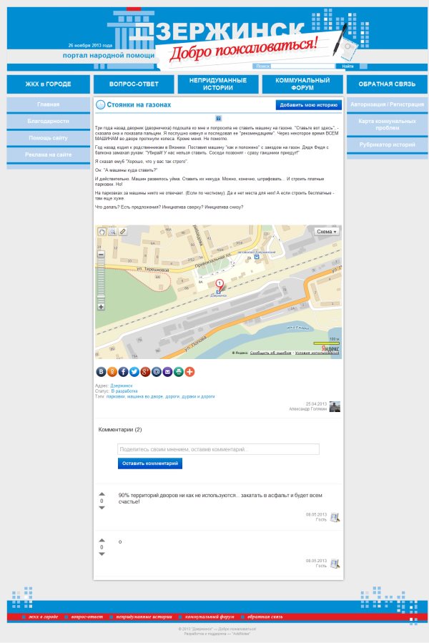Click the Добавить мою историю button
Screen dimensions: 429x643
(x=308, y=105)
